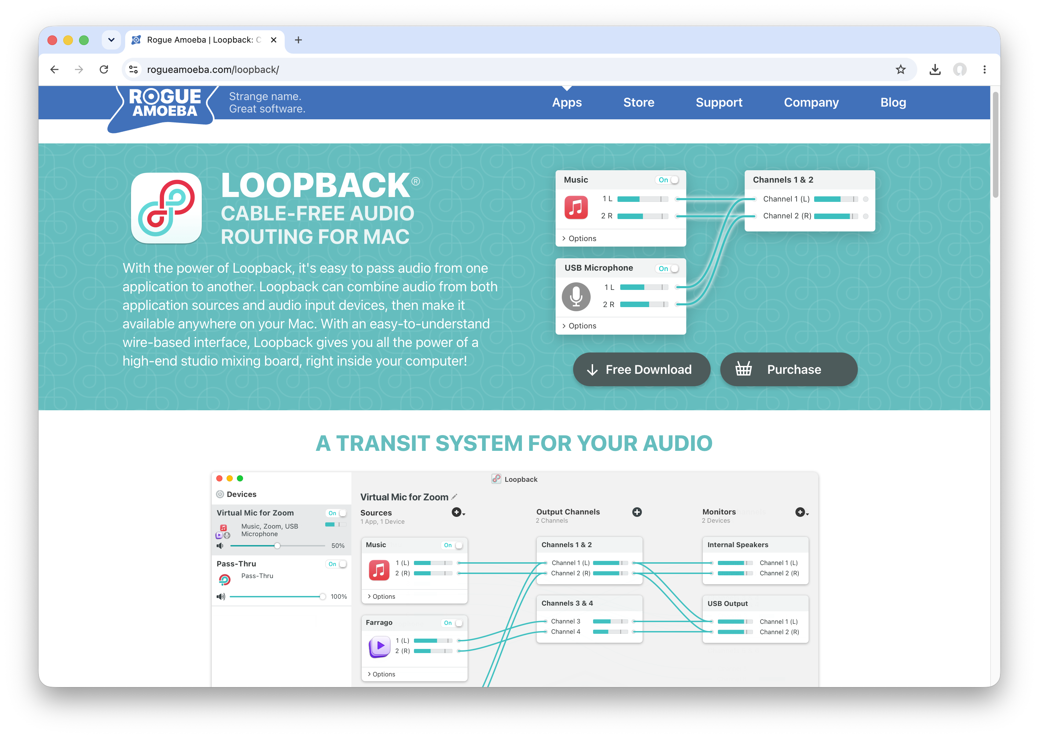
Task: Open the Company navigation menu
Action: [811, 103]
